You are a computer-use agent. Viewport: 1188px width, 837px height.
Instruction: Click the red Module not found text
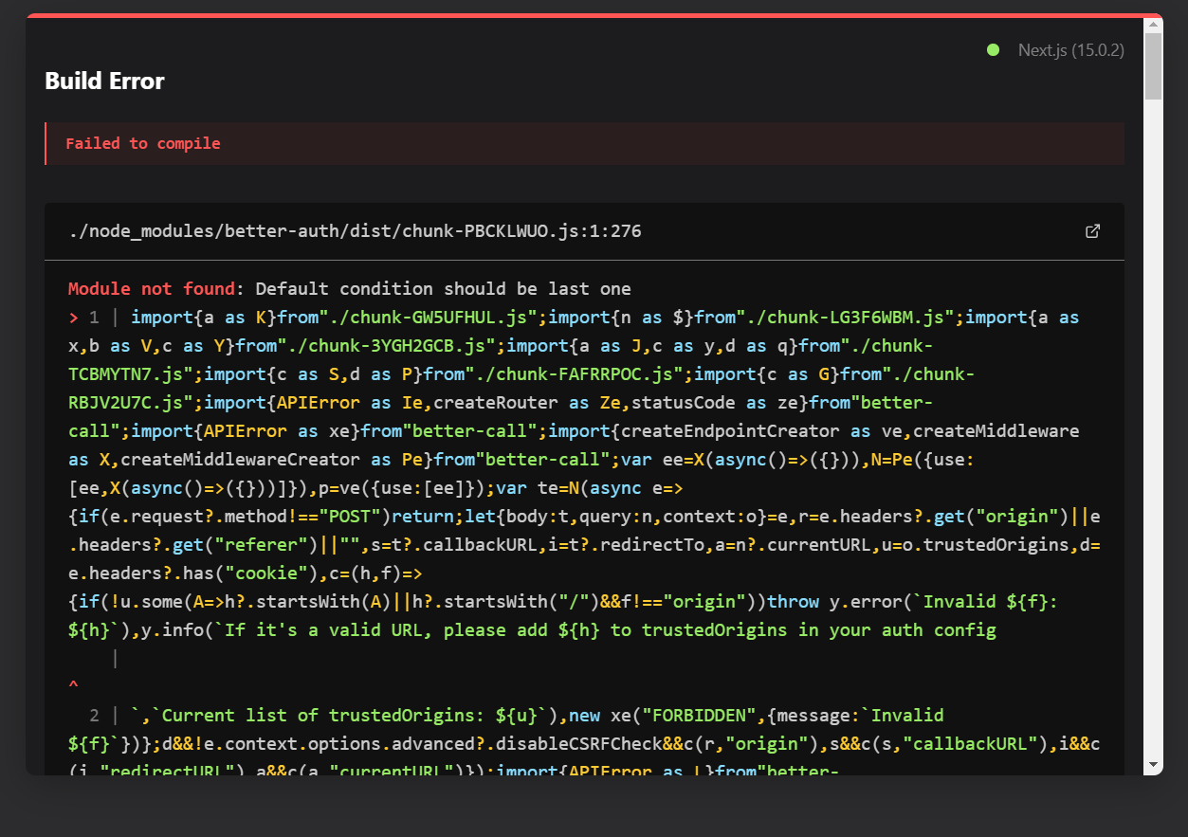click(151, 289)
